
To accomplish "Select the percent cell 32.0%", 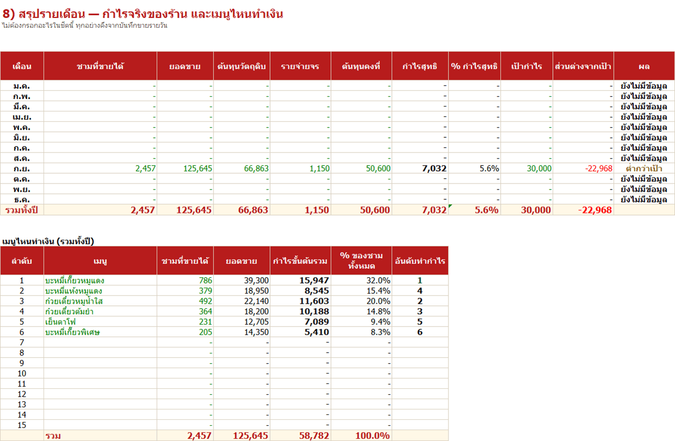I will tap(361, 281).
